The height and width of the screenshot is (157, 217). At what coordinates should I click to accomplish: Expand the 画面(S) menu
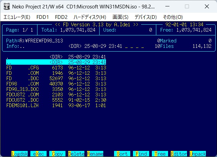[120, 17]
